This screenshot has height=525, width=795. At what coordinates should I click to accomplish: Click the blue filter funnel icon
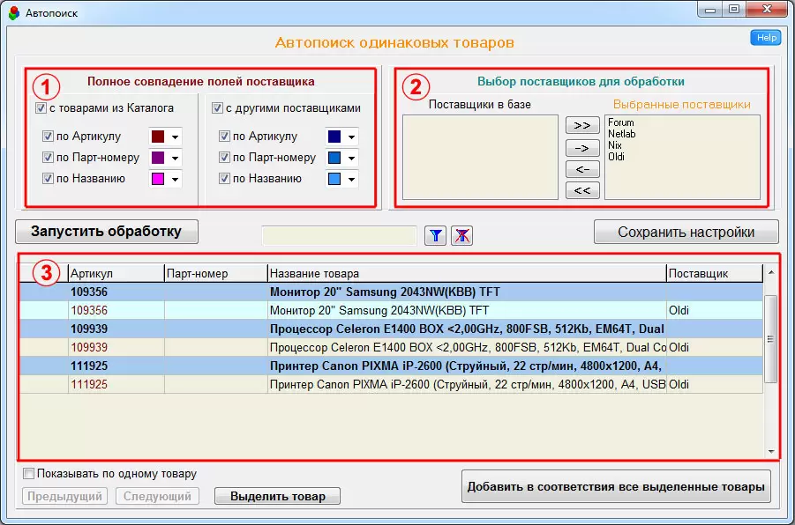tap(436, 235)
